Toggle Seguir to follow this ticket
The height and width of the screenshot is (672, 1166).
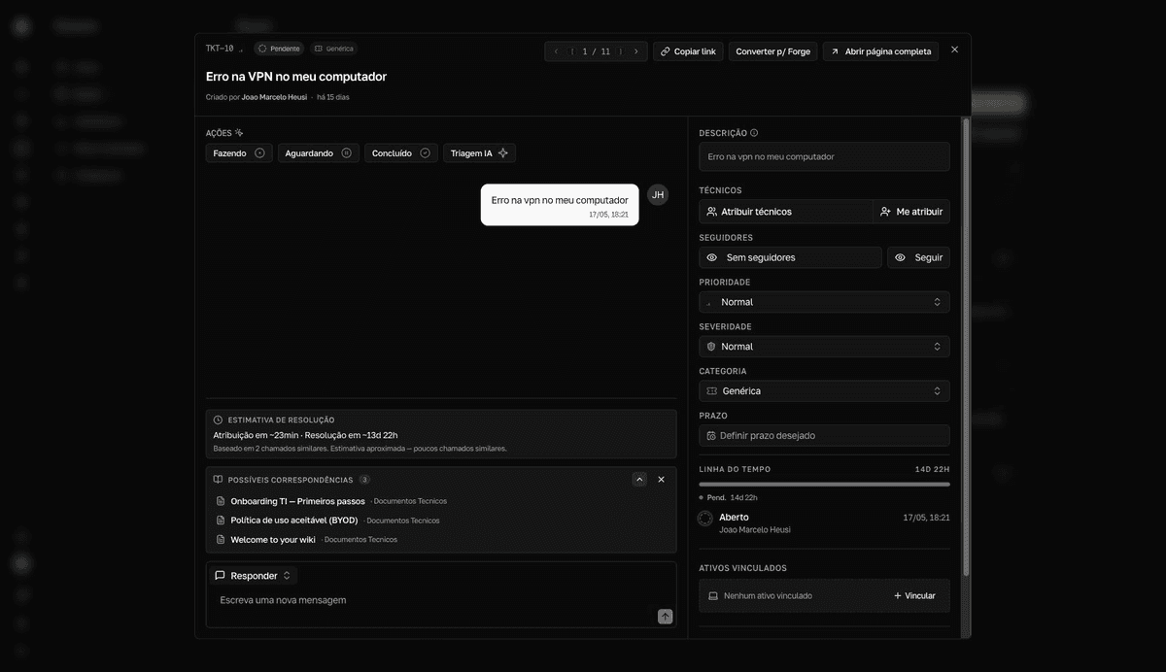click(x=918, y=257)
